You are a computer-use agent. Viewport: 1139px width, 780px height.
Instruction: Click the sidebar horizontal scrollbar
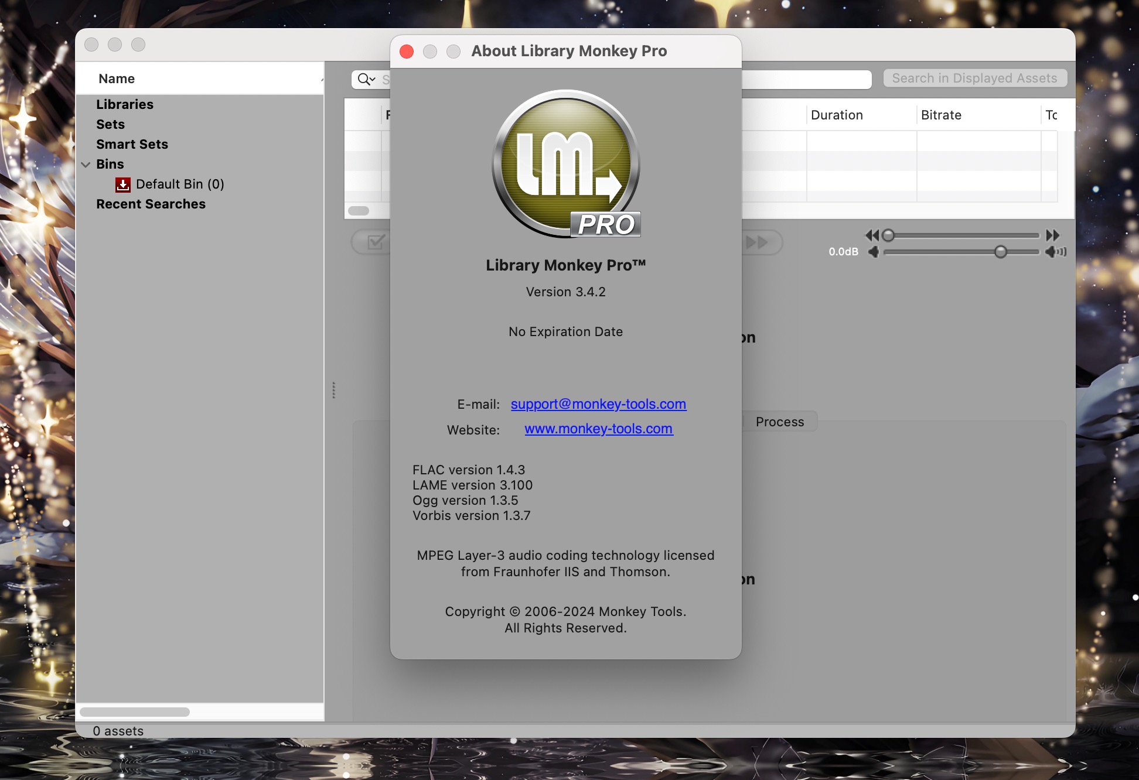[135, 712]
